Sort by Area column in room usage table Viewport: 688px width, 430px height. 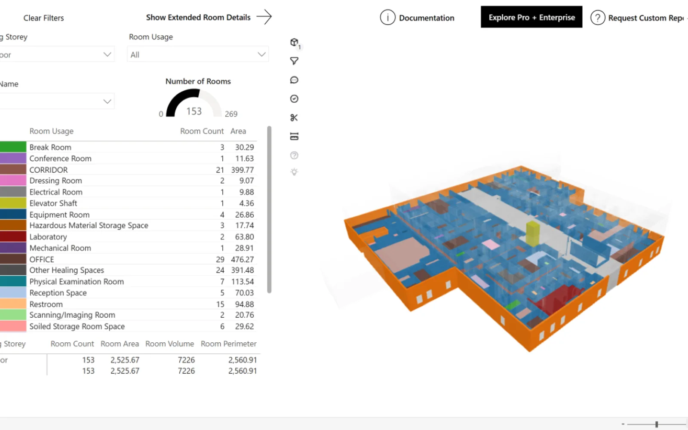(238, 131)
